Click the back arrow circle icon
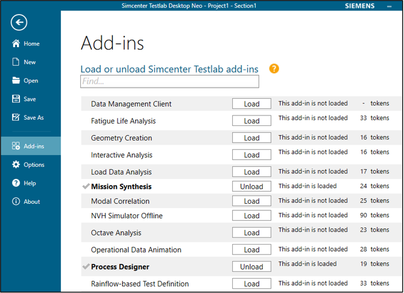404x293 pixels. [x=19, y=23]
